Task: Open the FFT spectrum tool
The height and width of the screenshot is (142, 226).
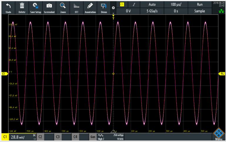Action: 76,8
